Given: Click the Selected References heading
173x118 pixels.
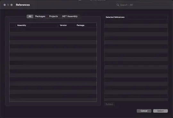Looking at the screenshot, I should pos(115,17).
